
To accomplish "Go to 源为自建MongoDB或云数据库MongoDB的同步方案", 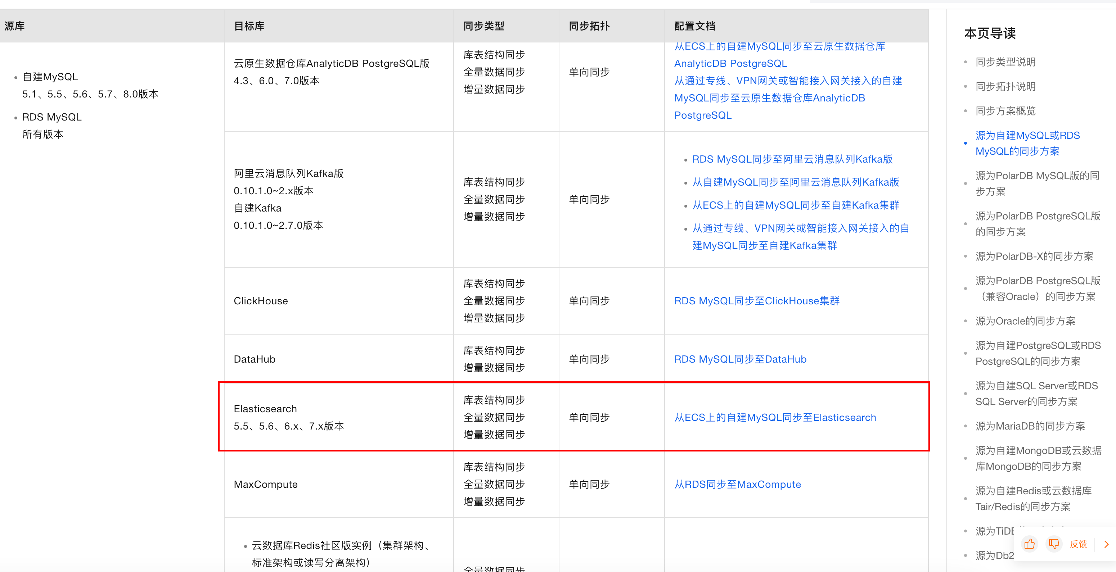I will pos(1039,459).
